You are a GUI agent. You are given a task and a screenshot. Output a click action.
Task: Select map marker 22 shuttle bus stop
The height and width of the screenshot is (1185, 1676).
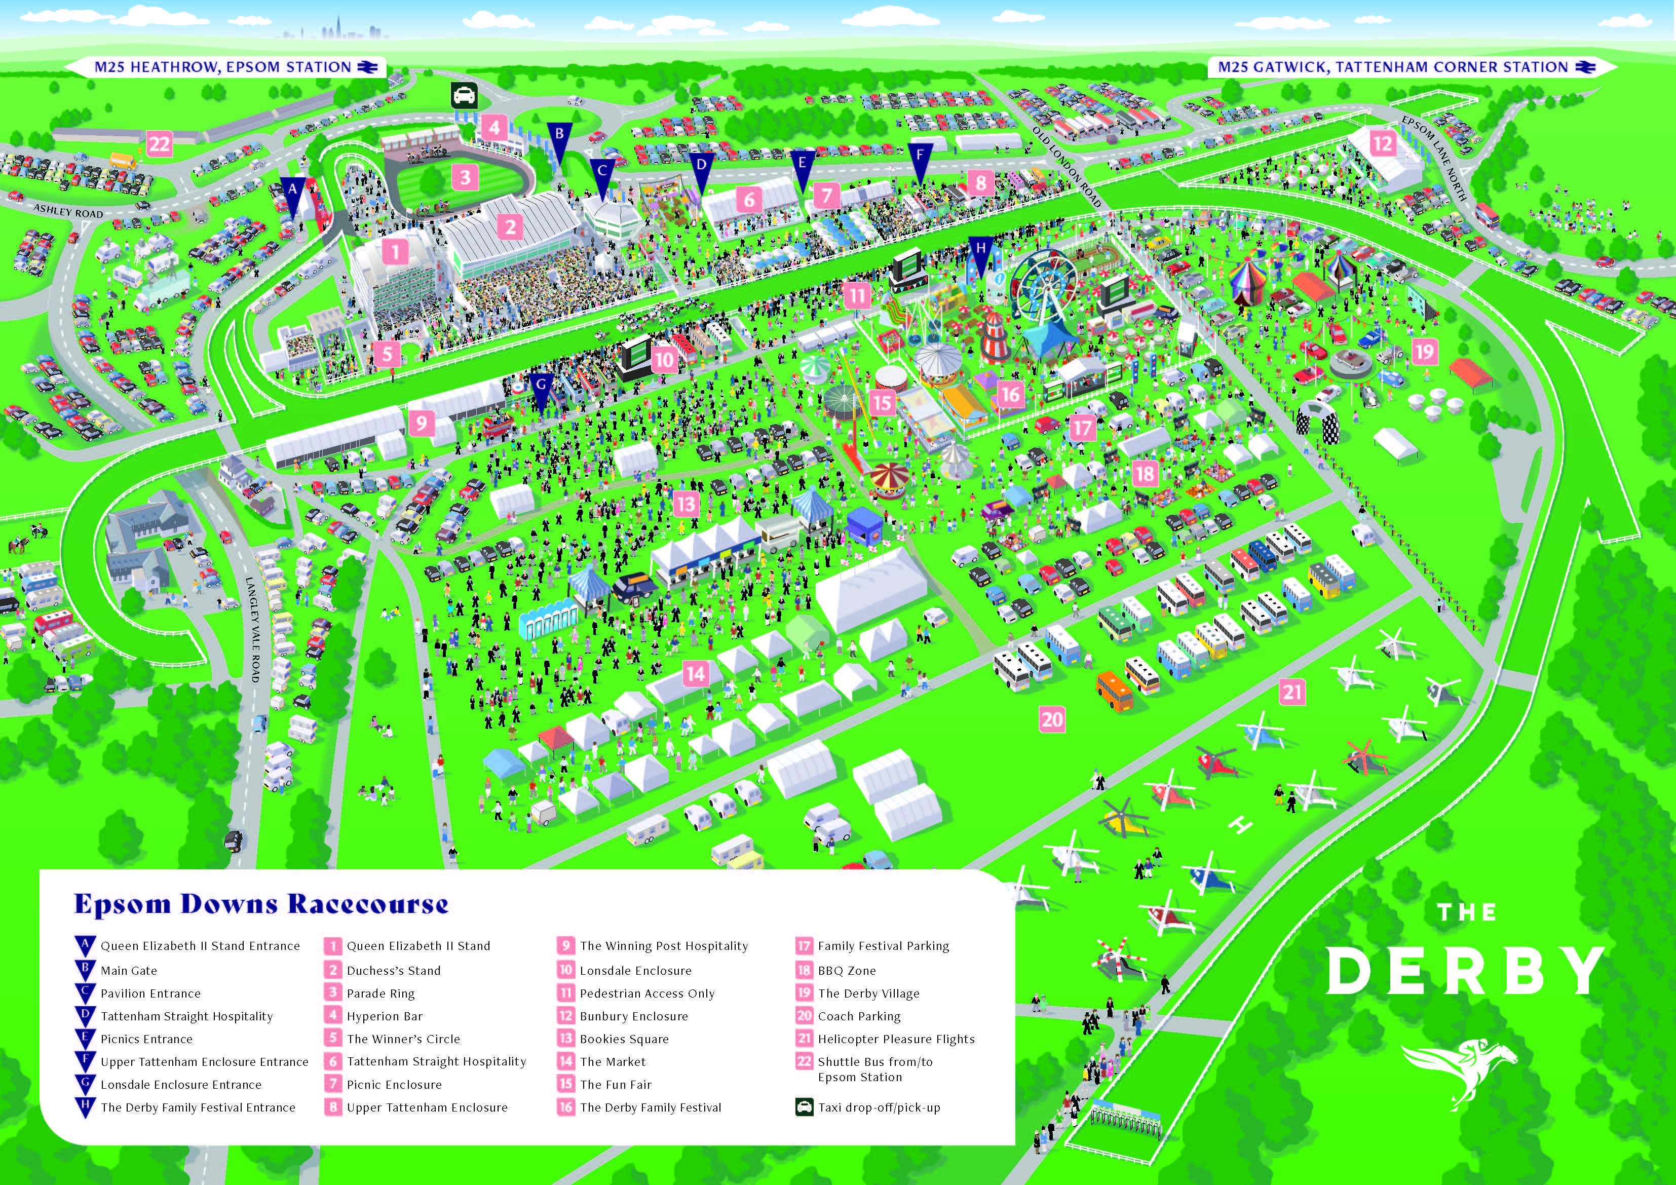tap(159, 143)
